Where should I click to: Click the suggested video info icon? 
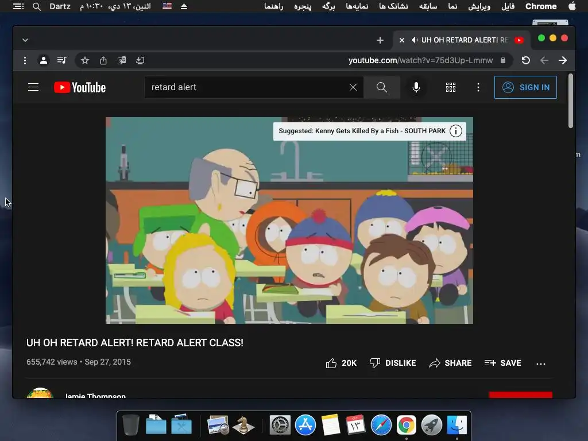(x=455, y=131)
